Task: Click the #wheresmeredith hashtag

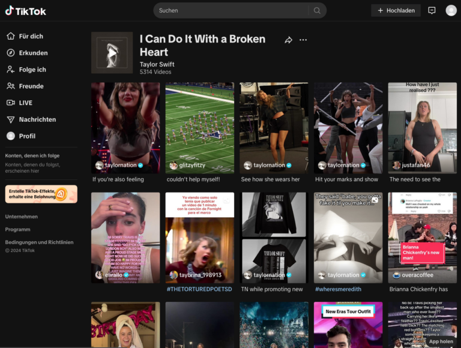Action: tap(338, 289)
